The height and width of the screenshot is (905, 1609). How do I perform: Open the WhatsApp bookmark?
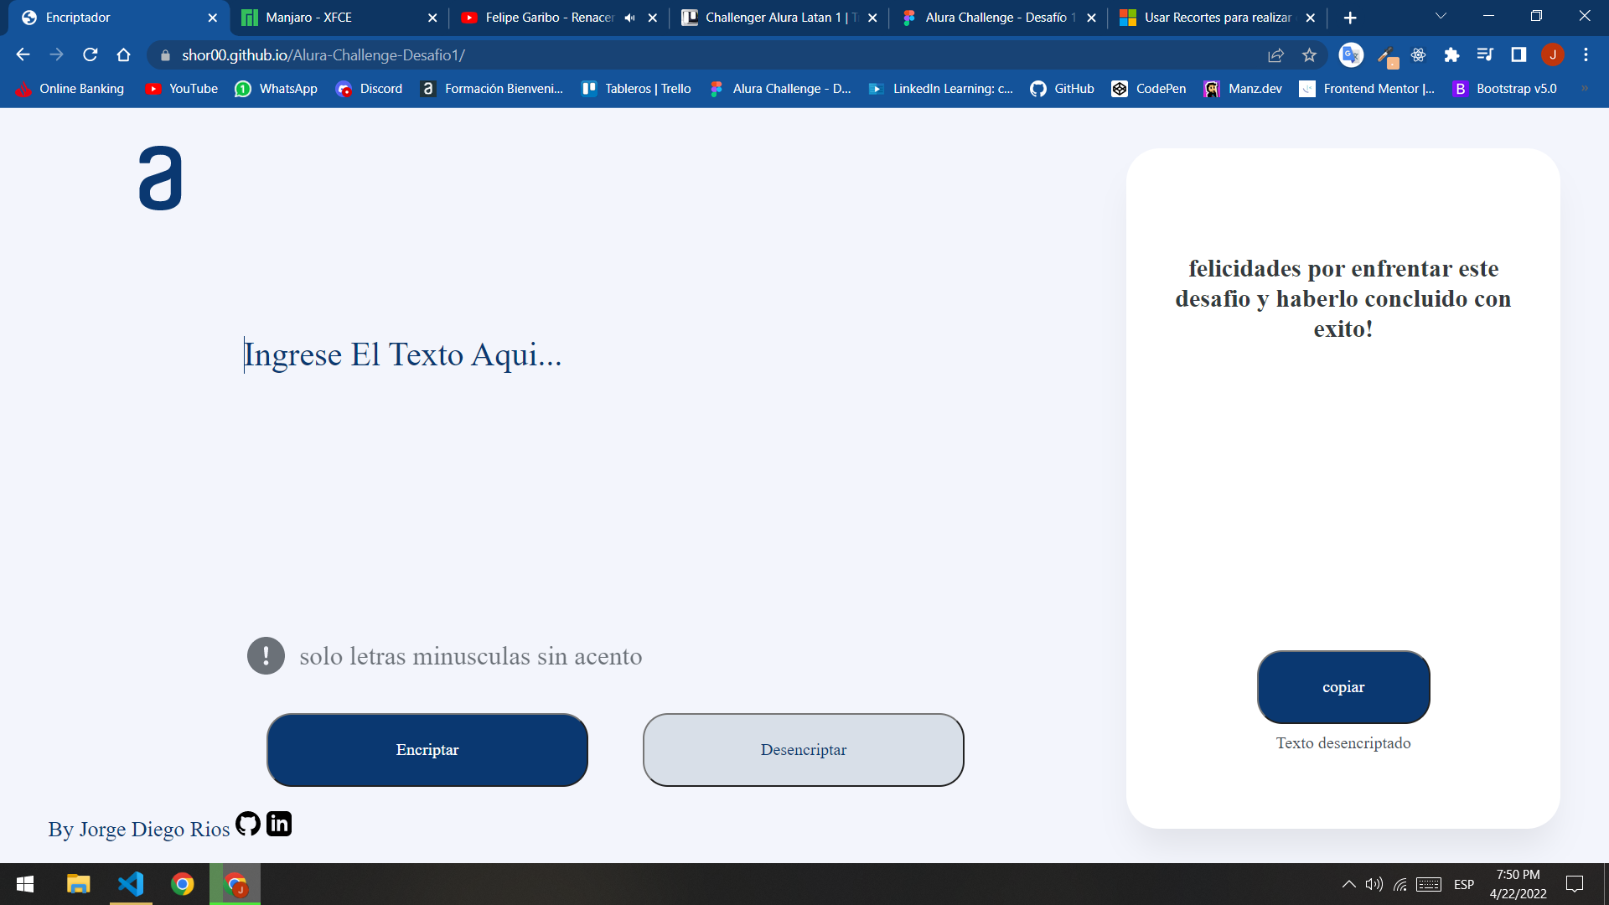click(277, 88)
